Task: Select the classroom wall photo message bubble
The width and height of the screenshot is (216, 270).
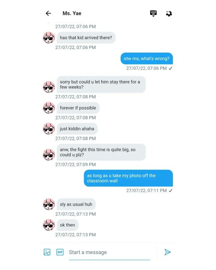Action: click(x=128, y=178)
